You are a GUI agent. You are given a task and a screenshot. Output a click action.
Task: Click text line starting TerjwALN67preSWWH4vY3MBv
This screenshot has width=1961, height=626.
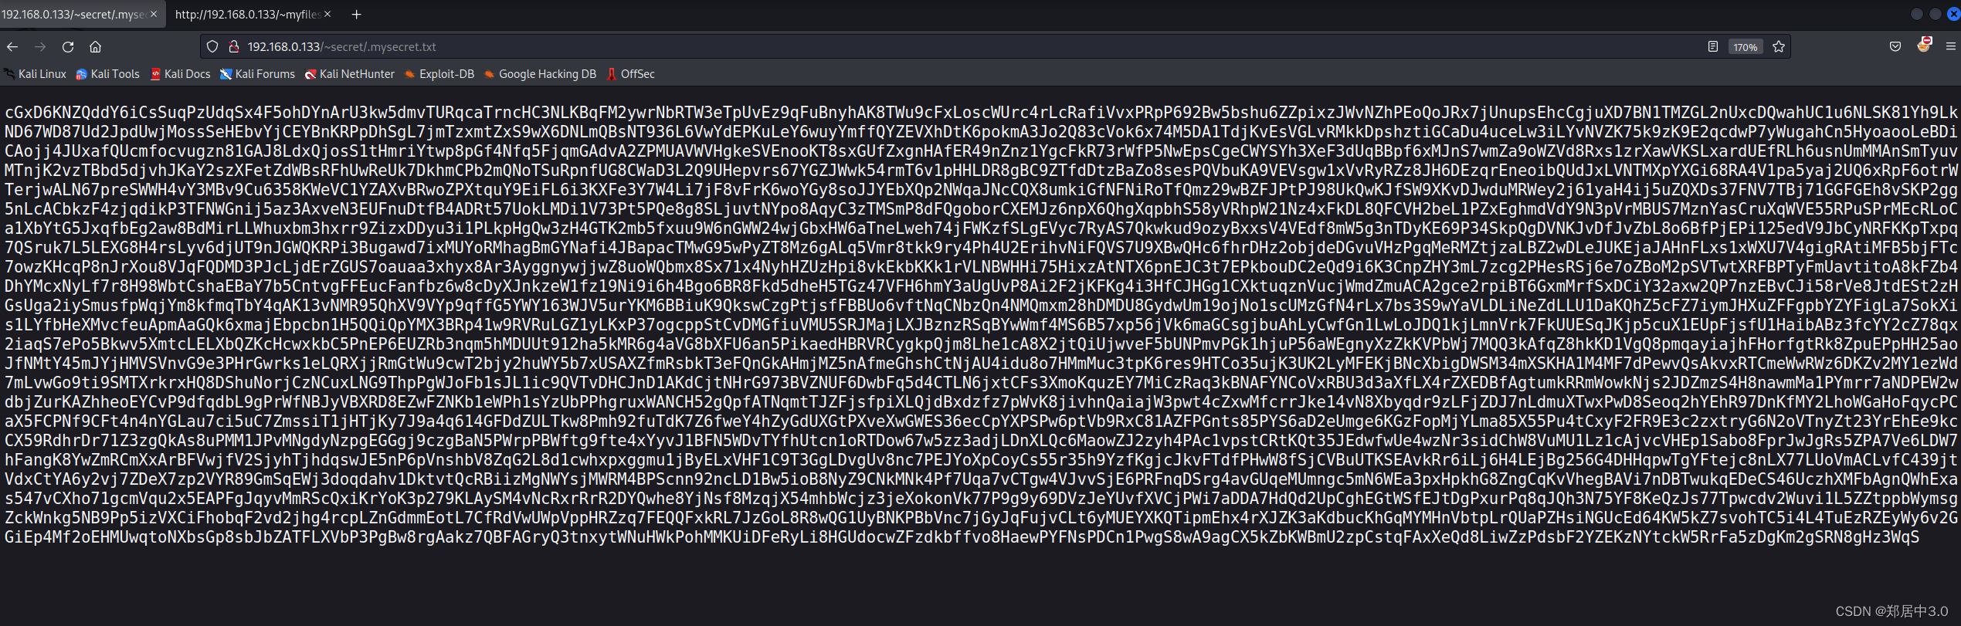click(981, 189)
